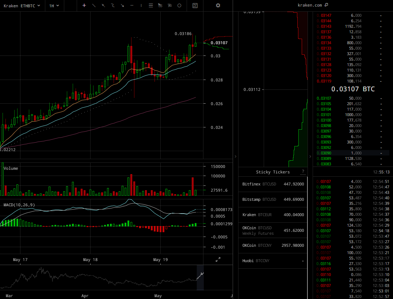Click the 12:55:13 clock time
393x299 pixels.
[381, 172]
